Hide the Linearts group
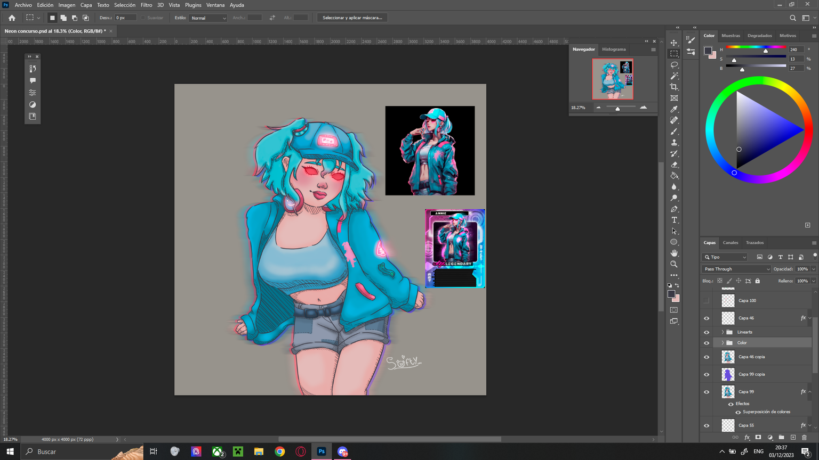The height and width of the screenshot is (460, 819). click(x=706, y=332)
